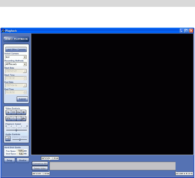Click the Hard Disk Quota heading
Image resolution: width=195 pixels, height=178 pixels.
click(x=13, y=147)
